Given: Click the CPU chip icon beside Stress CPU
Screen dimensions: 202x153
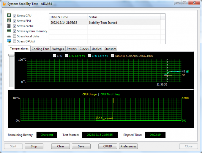Looking at the screenshot, I should point(9,16).
